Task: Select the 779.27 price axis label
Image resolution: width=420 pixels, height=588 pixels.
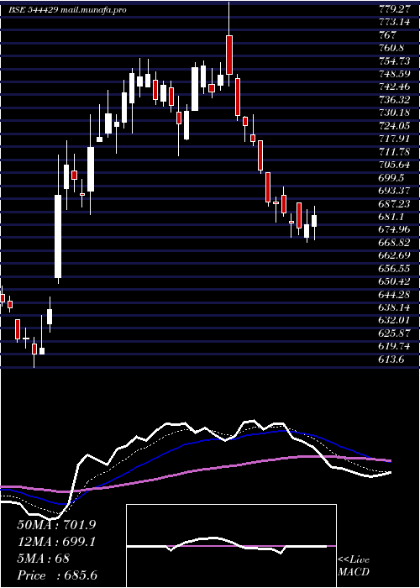Action: coord(394,9)
